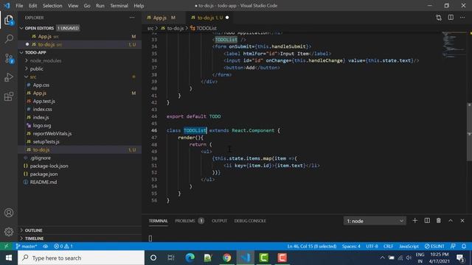Click the Open Changes icon in the editor toolbar
Screen dimensions: 472x265
pyautogui.click(x=439, y=18)
